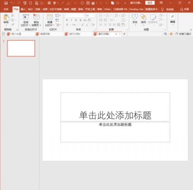Click the new blank document icon in the title bar

(31, 3)
